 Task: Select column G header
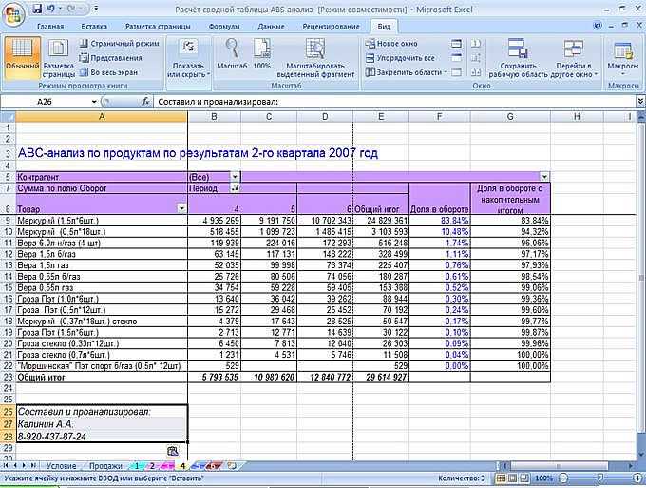tap(510, 117)
